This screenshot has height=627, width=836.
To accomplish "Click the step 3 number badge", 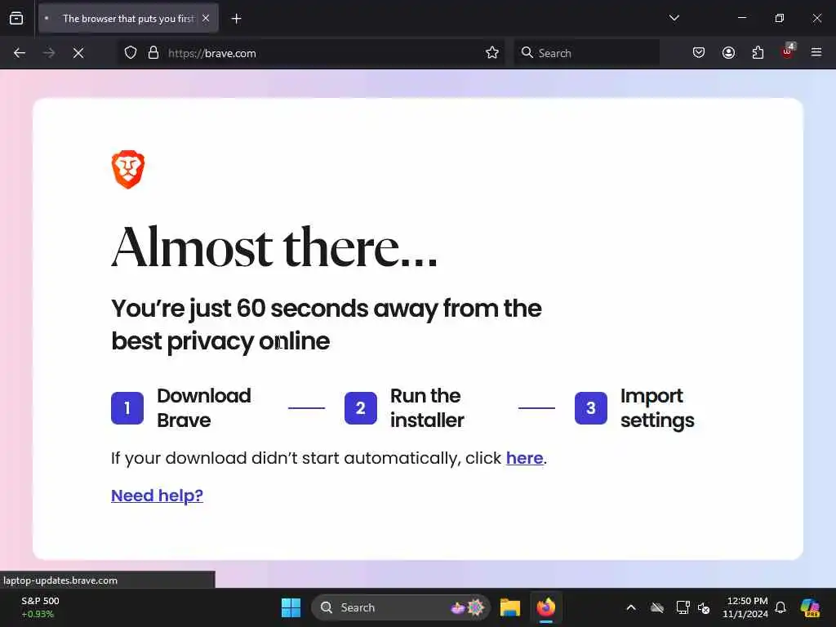I will [x=591, y=408].
